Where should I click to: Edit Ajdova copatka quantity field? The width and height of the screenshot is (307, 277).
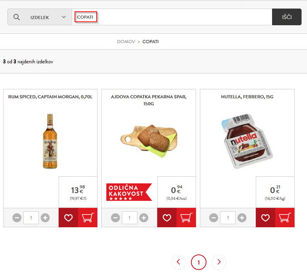click(130, 218)
